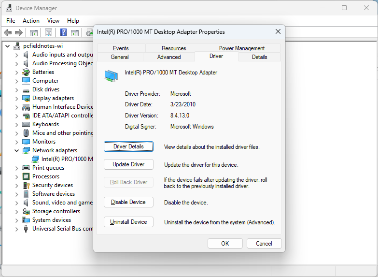Image resolution: width=378 pixels, height=277 pixels.
Task: Click Show/Hide Action Pane toolbar icon
Action: [x=75, y=32]
